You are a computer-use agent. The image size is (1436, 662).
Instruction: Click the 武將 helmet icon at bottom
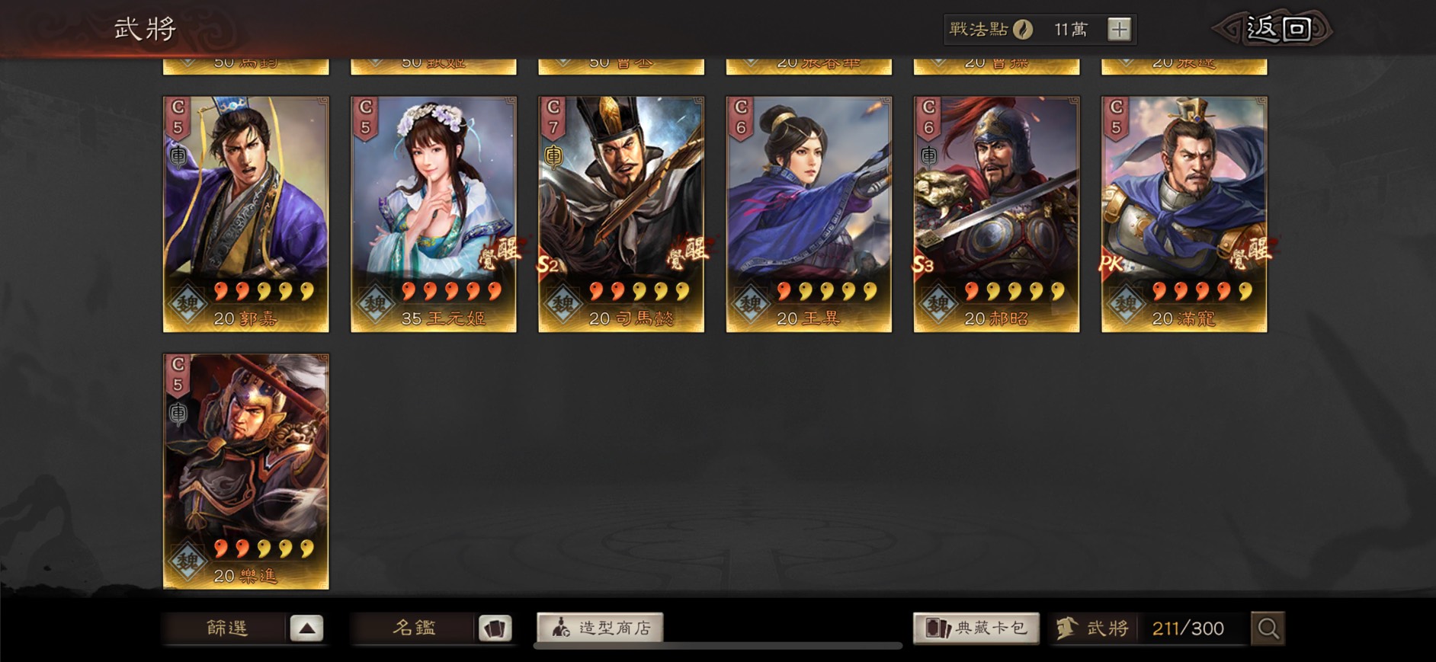coord(1066,628)
